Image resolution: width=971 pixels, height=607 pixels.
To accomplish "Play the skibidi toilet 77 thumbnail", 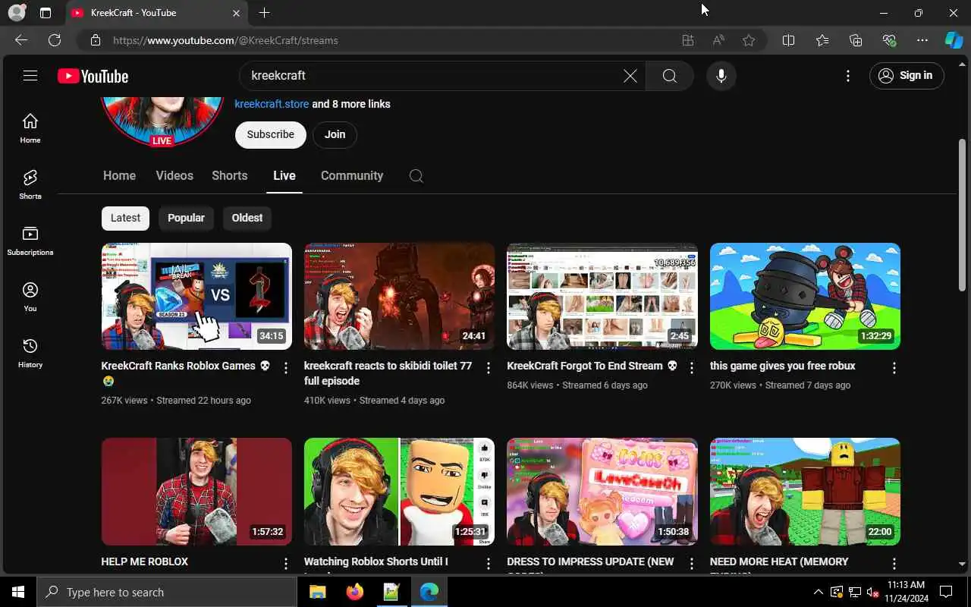I will pos(399,297).
